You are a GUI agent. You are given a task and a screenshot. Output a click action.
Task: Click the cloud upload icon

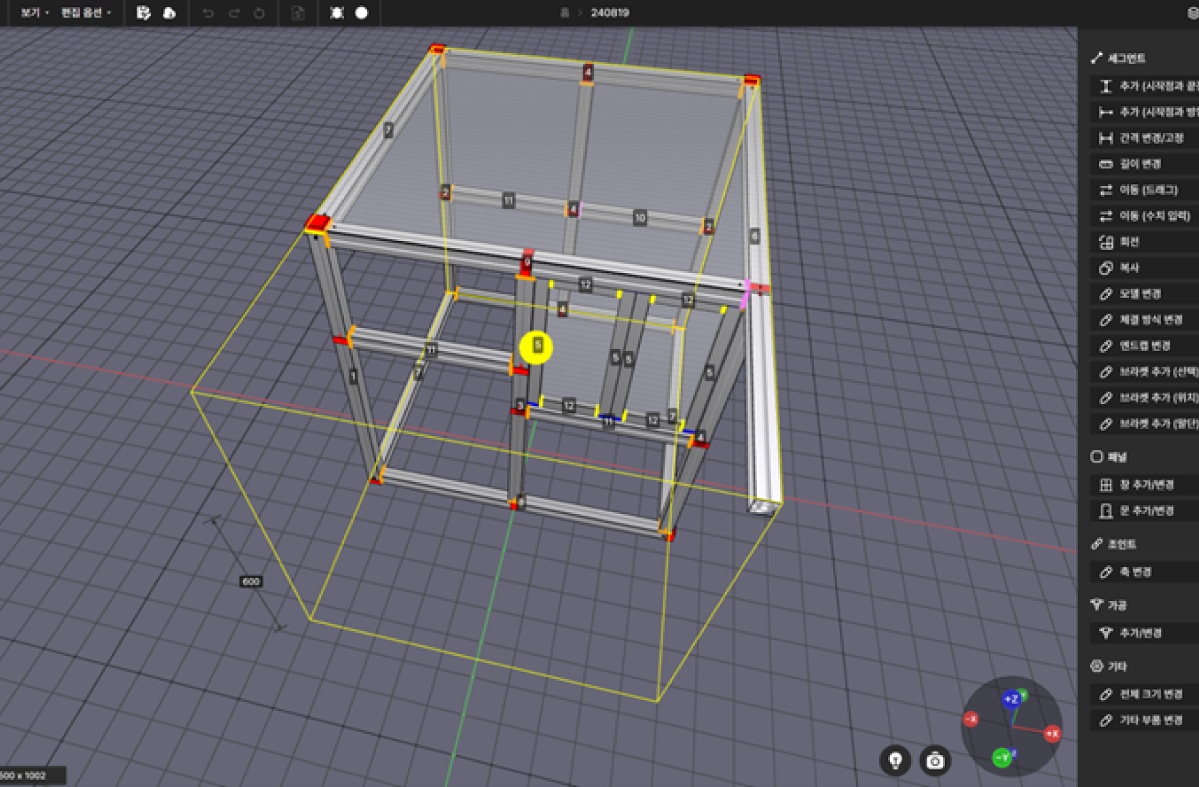[x=169, y=12]
